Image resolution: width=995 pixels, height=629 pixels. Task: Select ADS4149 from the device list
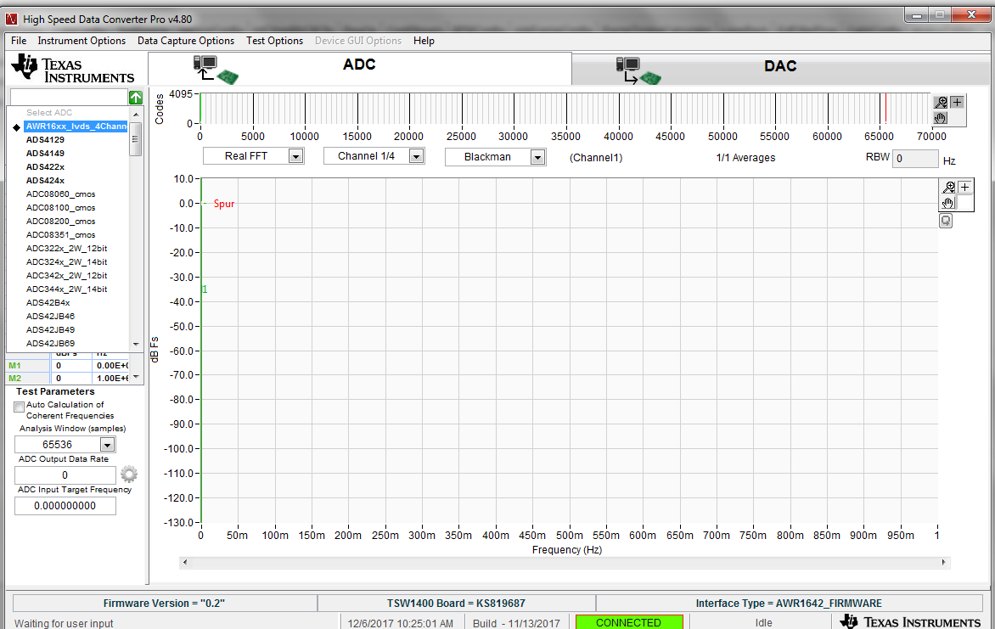45,153
